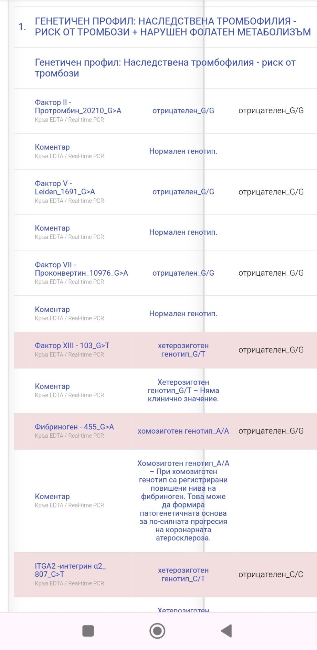Screen dimensions: 317x650
Task: Select the hereditary thrombophilia subsection heading
Action: [x=165, y=68]
